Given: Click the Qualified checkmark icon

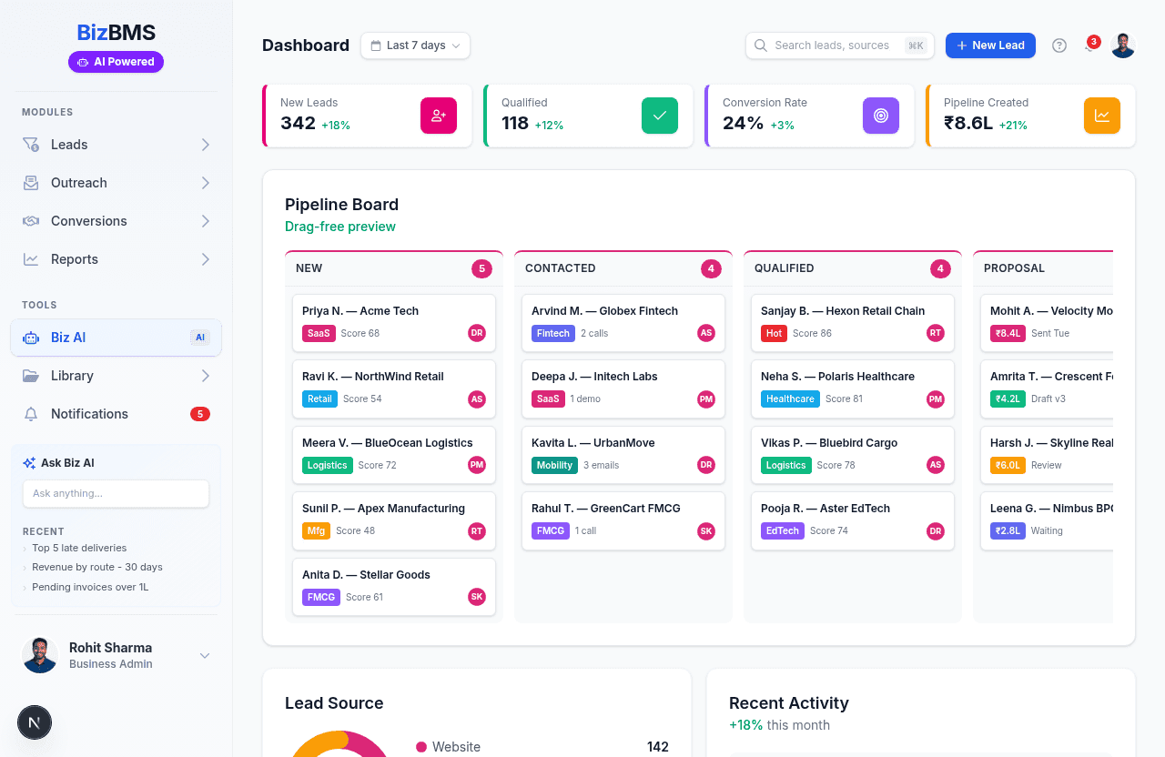Looking at the screenshot, I should coord(660,116).
